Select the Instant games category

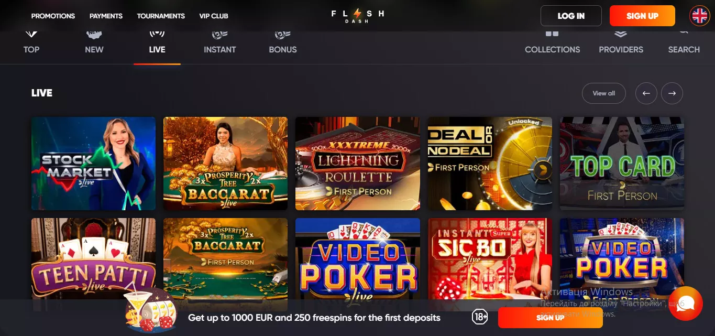coord(219,42)
